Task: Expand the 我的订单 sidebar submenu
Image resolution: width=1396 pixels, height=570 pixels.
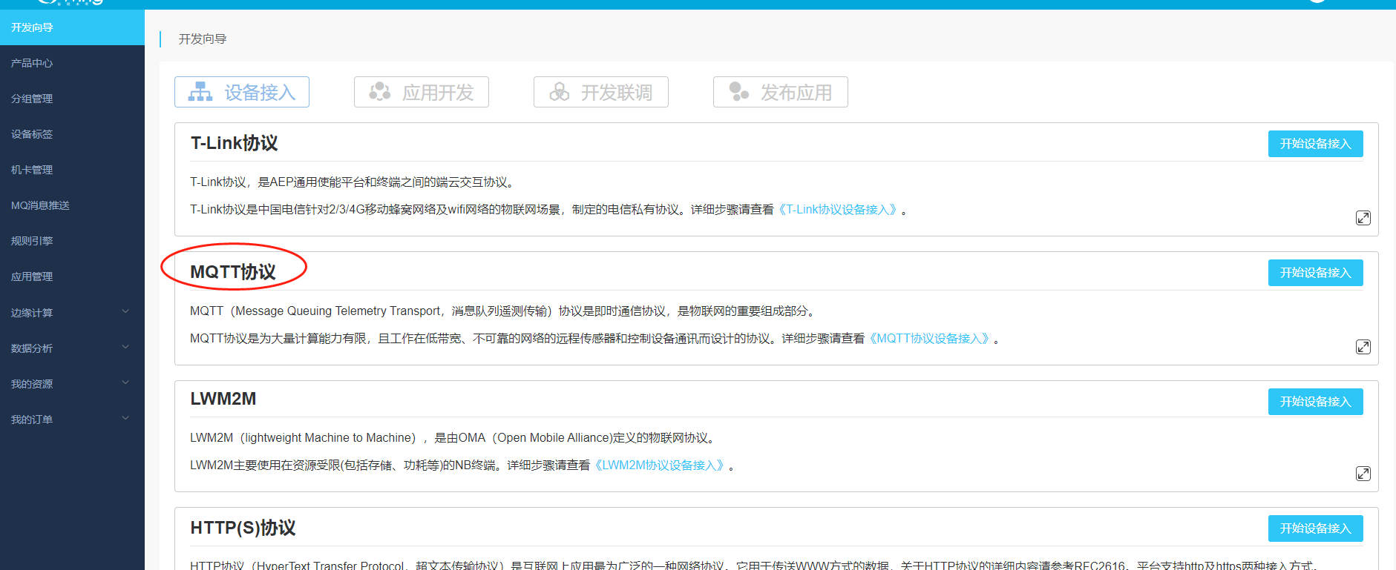Action: pos(125,419)
